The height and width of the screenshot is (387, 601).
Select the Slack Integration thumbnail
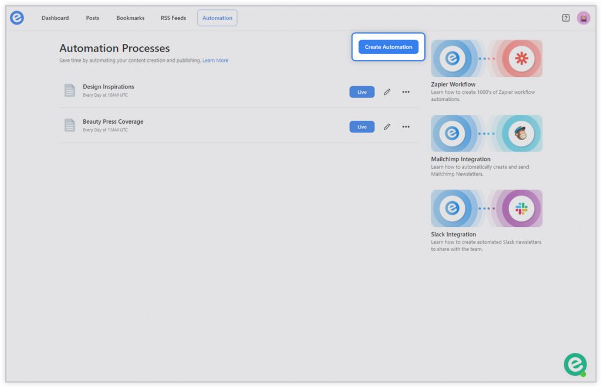(x=487, y=208)
